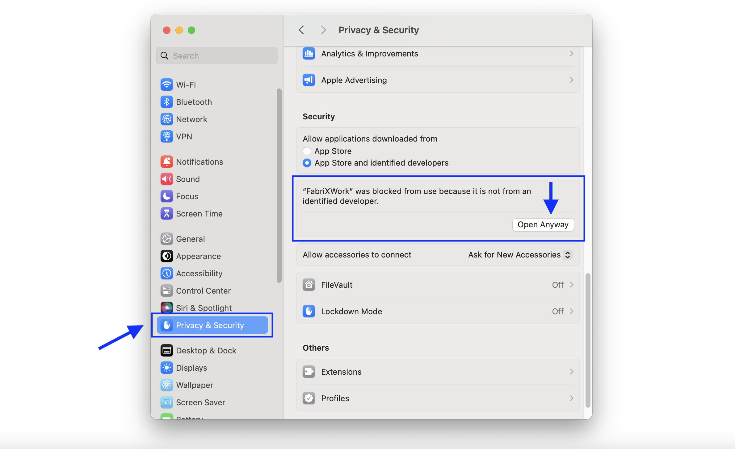The width and height of the screenshot is (735, 449).
Task: Select Screen Time in sidebar
Action: click(199, 213)
